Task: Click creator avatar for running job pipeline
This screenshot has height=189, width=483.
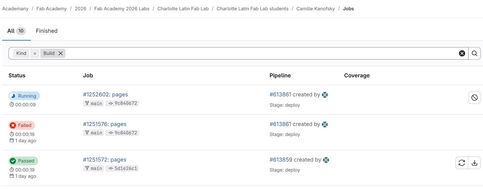Action: (x=325, y=95)
